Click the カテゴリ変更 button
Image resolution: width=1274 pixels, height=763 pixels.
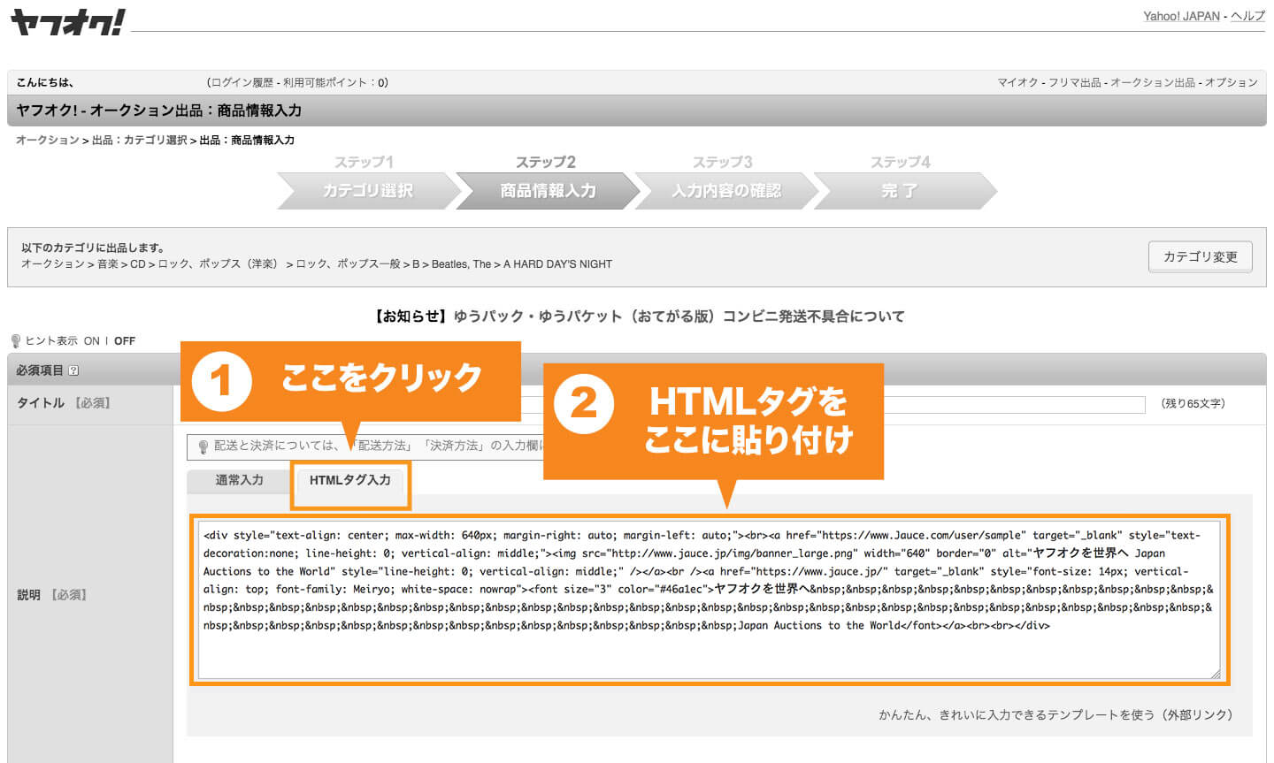tap(1201, 256)
